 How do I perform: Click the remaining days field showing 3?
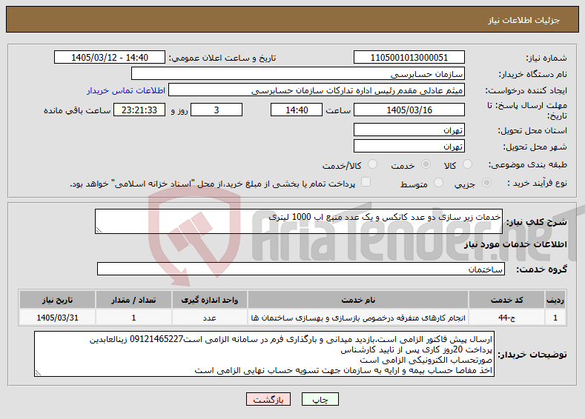(217, 110)
